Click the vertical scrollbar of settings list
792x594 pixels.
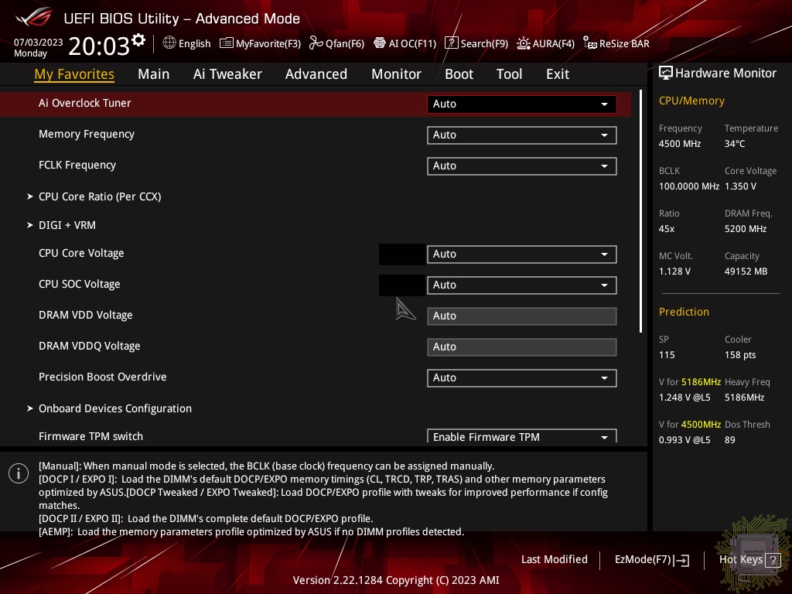[x=640, y=210]
